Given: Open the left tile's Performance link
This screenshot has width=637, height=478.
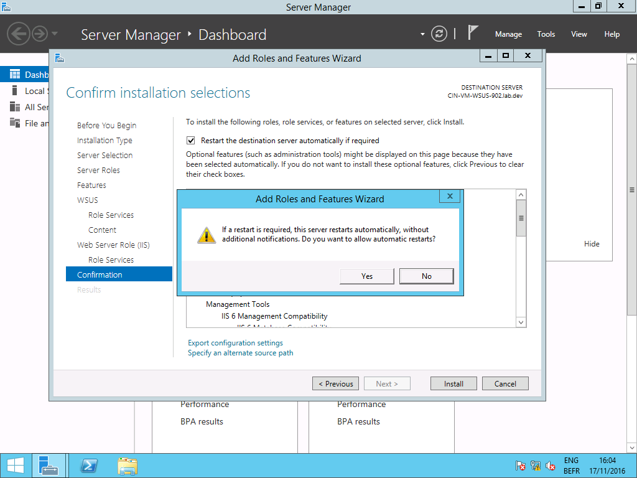Looking at the screenshot, I should click(x=205, y=405).
